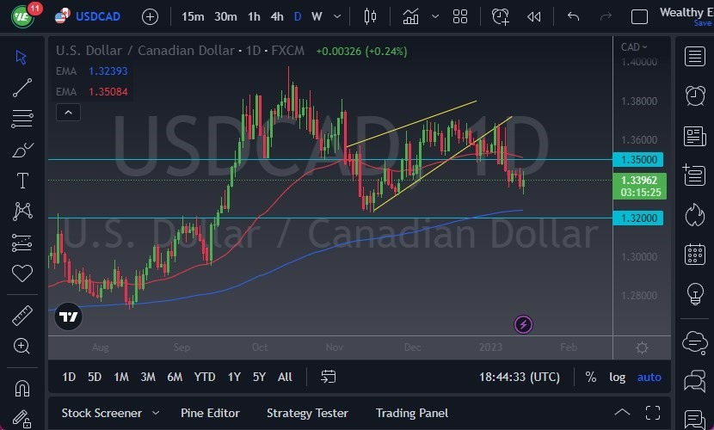
Task: Add symbol with the plus circle button
Action: point(150,17)
